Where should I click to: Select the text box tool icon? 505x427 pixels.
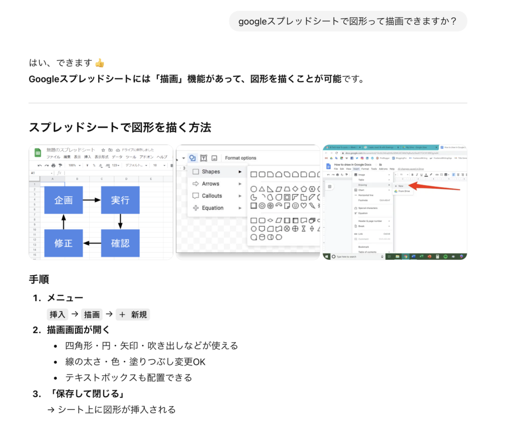[203, 158]
